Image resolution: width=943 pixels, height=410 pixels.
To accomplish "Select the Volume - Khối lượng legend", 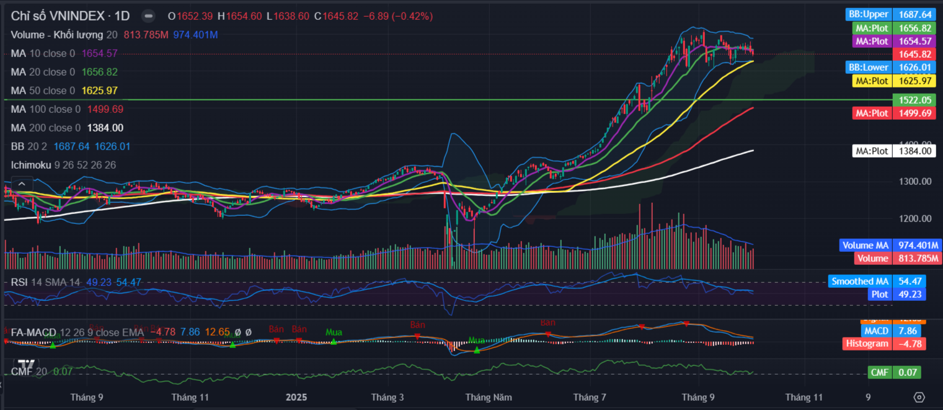I will [x=56, y=35].
